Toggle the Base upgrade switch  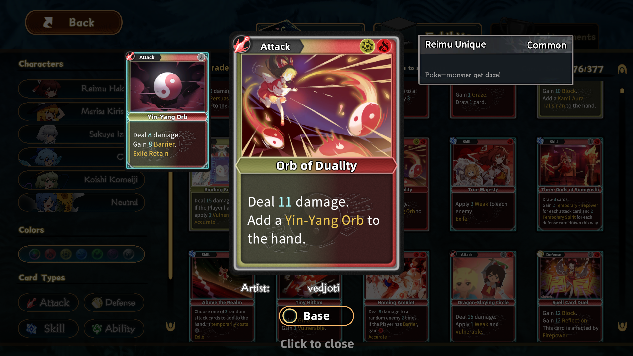316,316
